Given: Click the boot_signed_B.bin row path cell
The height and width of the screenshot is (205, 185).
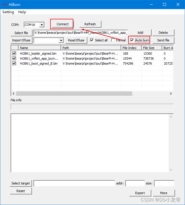Looking at the screenshot, I should point(90,63).
